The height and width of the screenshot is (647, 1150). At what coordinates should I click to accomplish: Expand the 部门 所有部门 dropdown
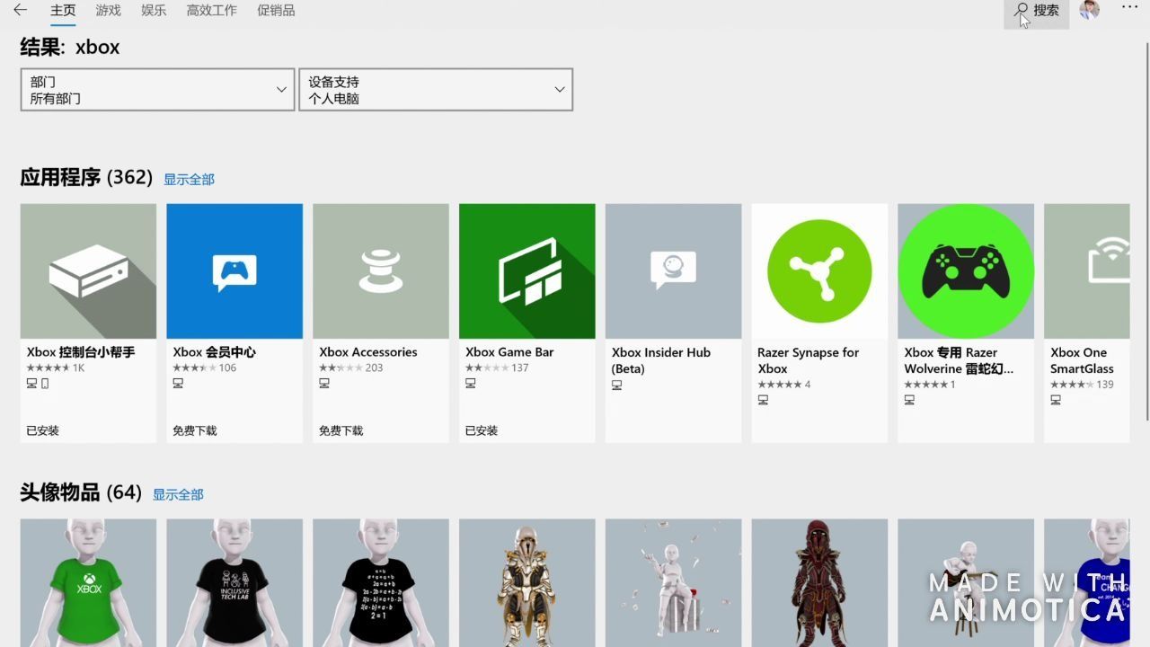click(157, 90)
